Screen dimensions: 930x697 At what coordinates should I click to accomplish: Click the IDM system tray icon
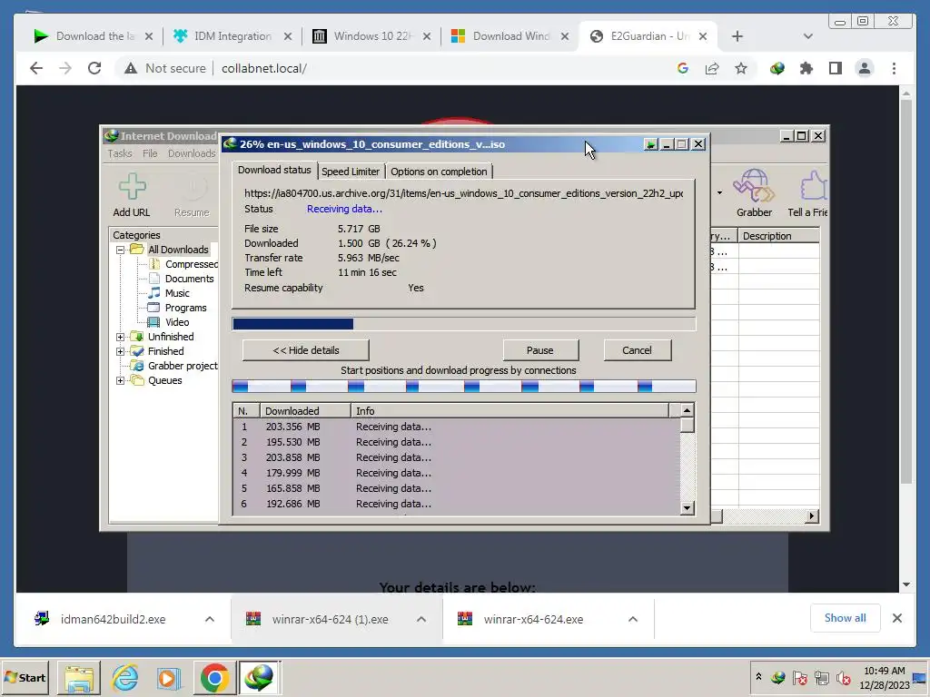778,677
